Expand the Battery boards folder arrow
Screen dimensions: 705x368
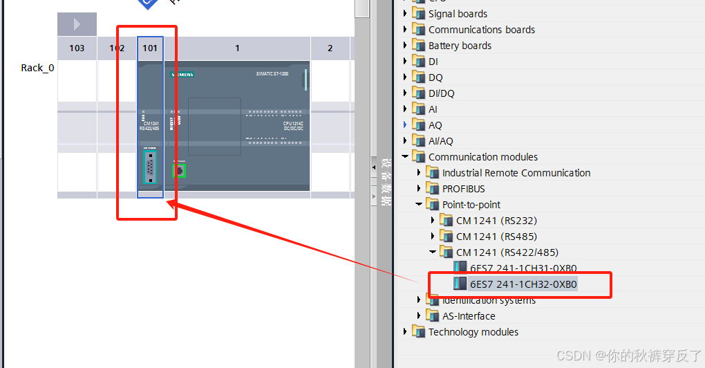[404, 45]
